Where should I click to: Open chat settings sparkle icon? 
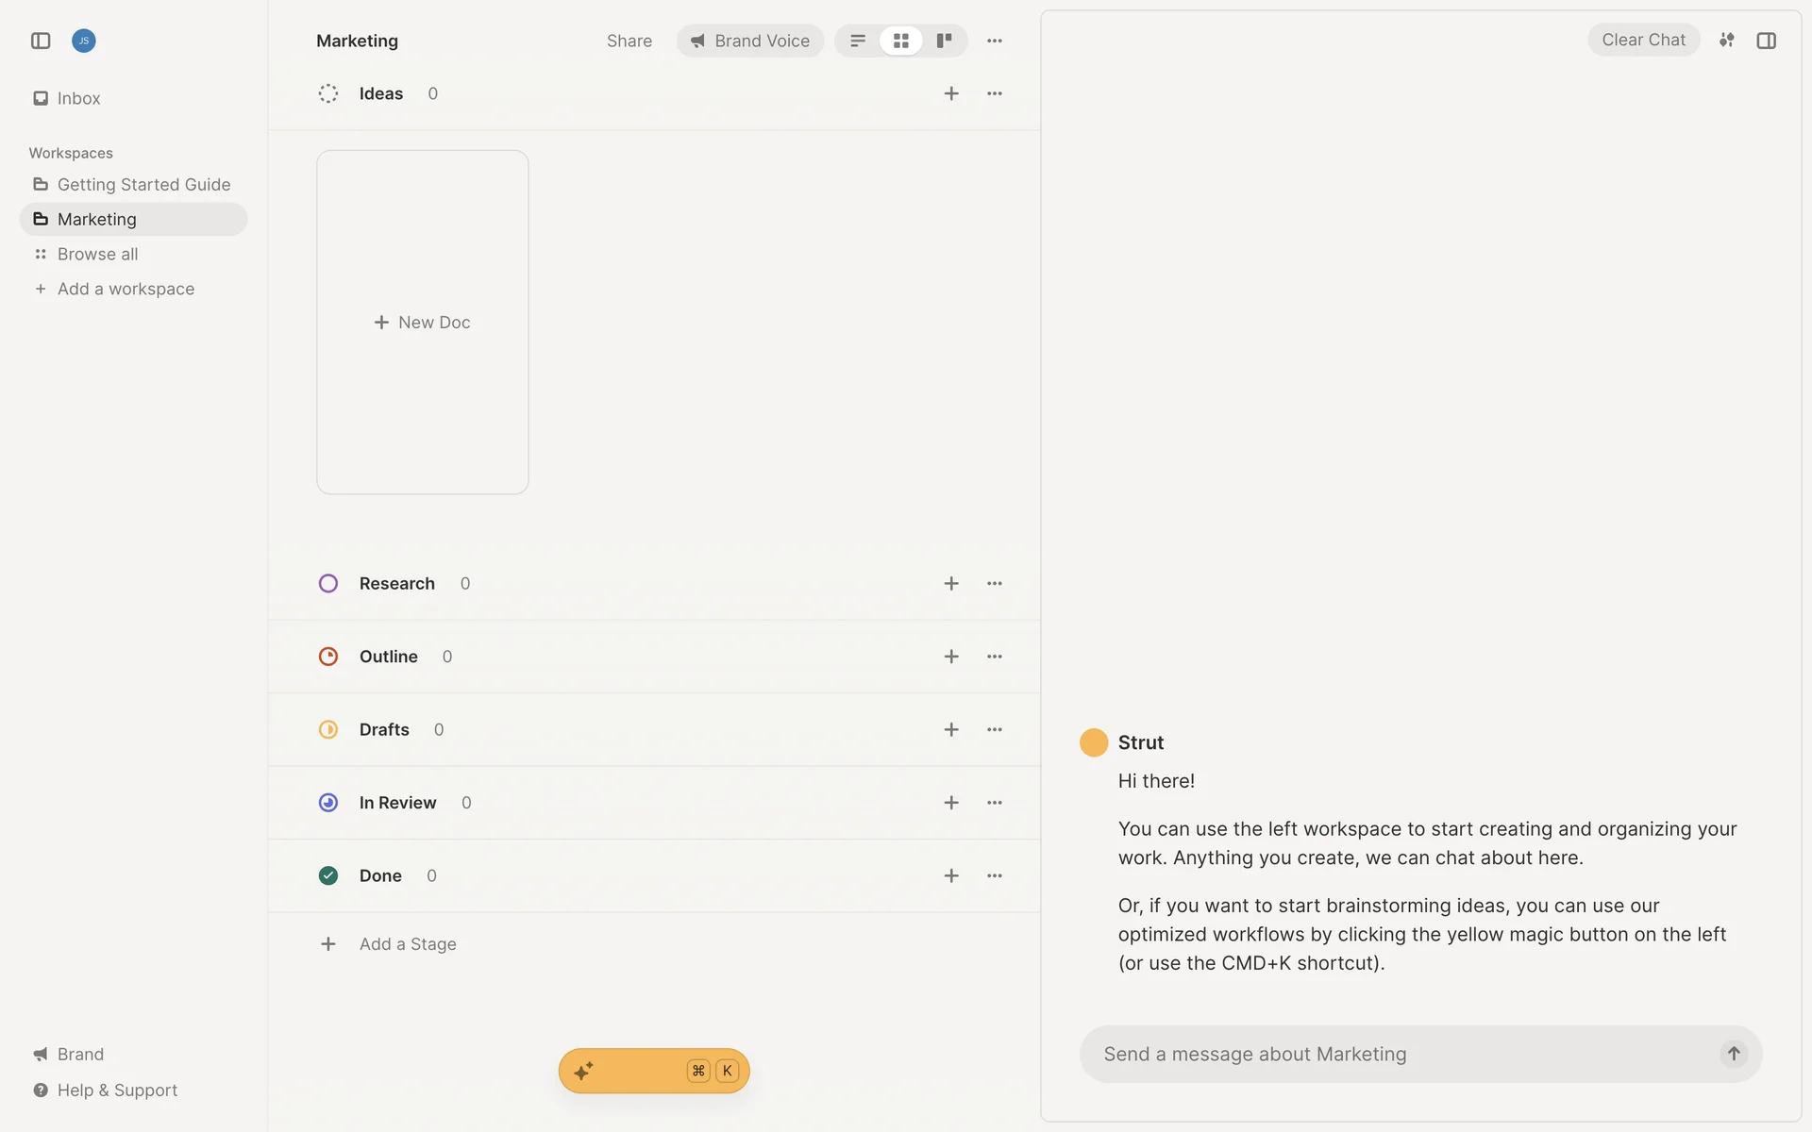[x=1726, y=40]
